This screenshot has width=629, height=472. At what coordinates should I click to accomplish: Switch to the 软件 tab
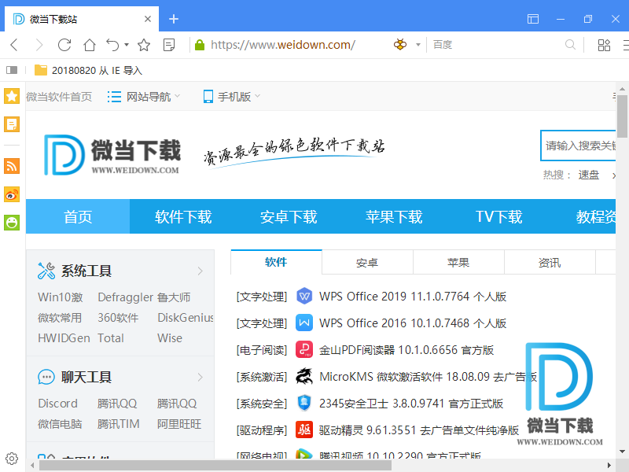(276, 262)
